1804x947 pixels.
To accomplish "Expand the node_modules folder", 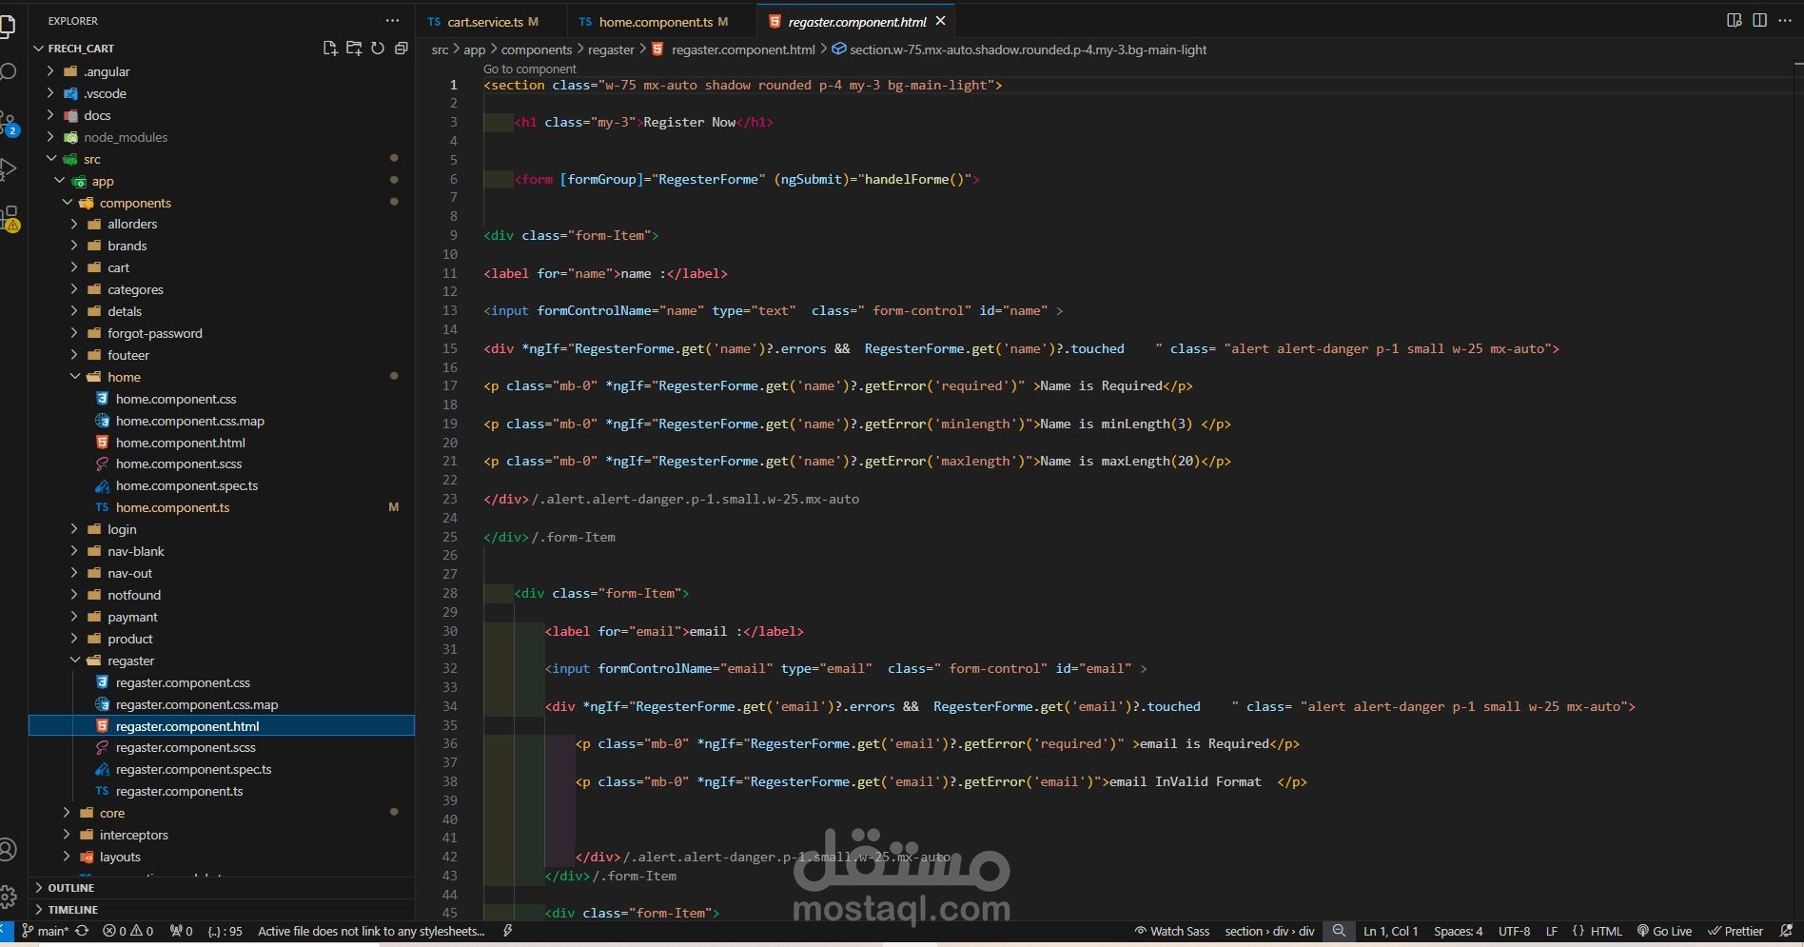I will click(222, 137).
